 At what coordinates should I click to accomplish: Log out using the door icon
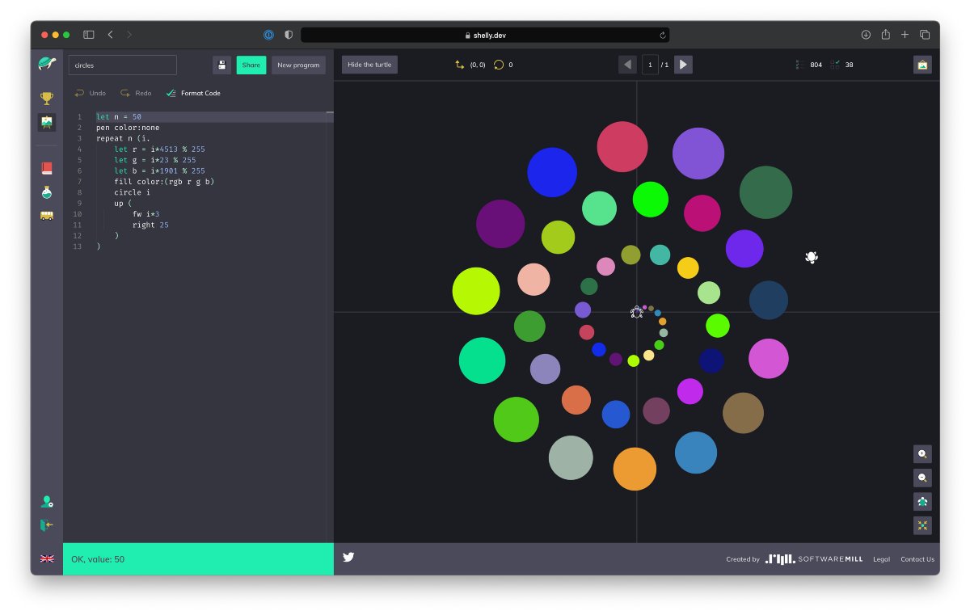click(47, 525)
